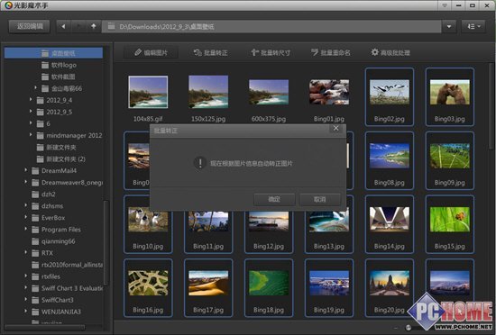This screenshot has height=335, width=496.
Task: Expand the EverBox folder
Action: tap(25, 217)
